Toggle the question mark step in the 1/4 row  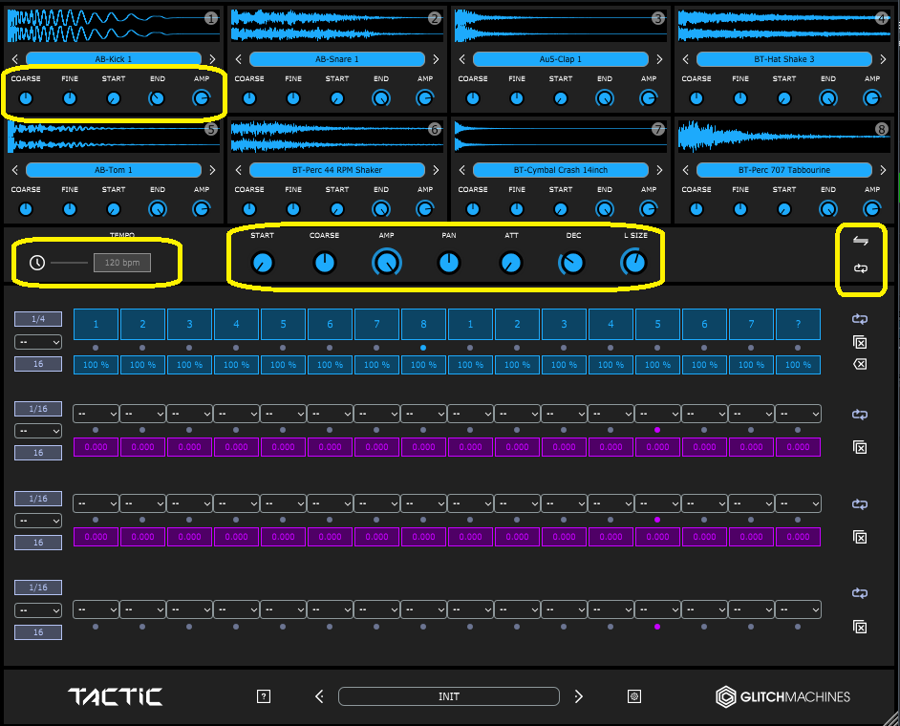798,324
